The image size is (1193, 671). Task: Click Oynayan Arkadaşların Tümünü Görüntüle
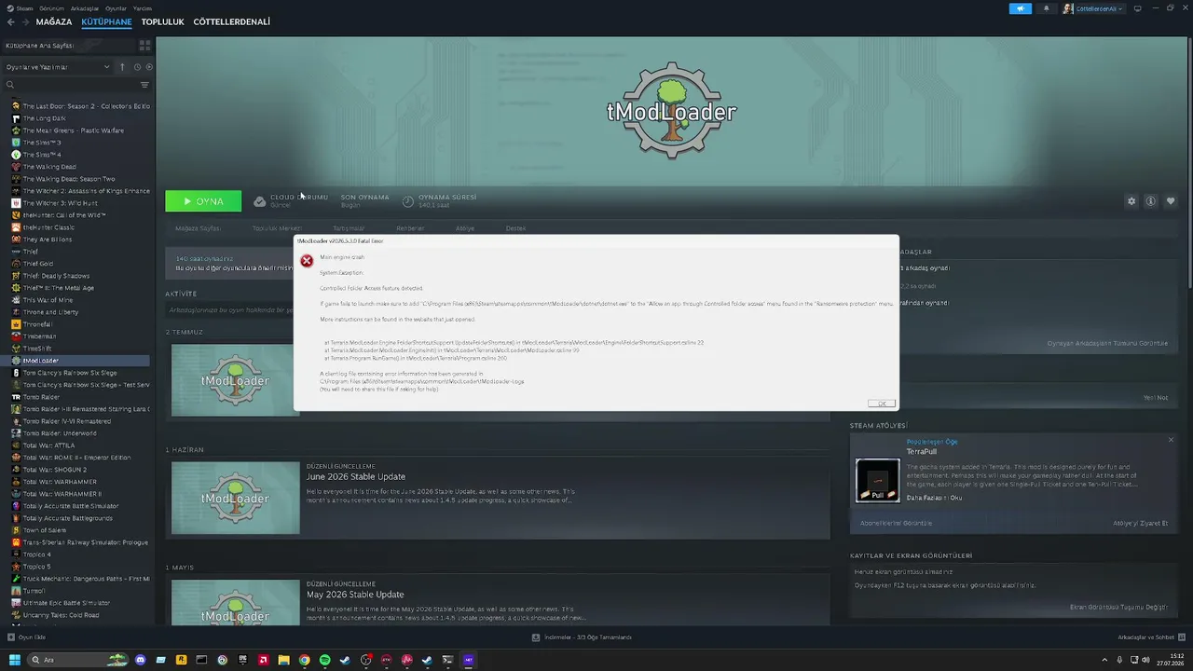tap(1107, 343)
